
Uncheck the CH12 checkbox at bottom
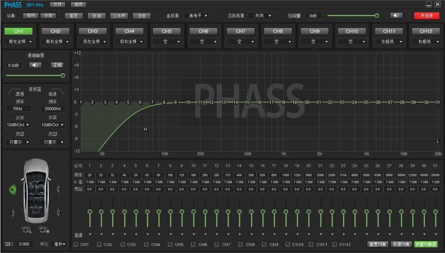[335, 244]
